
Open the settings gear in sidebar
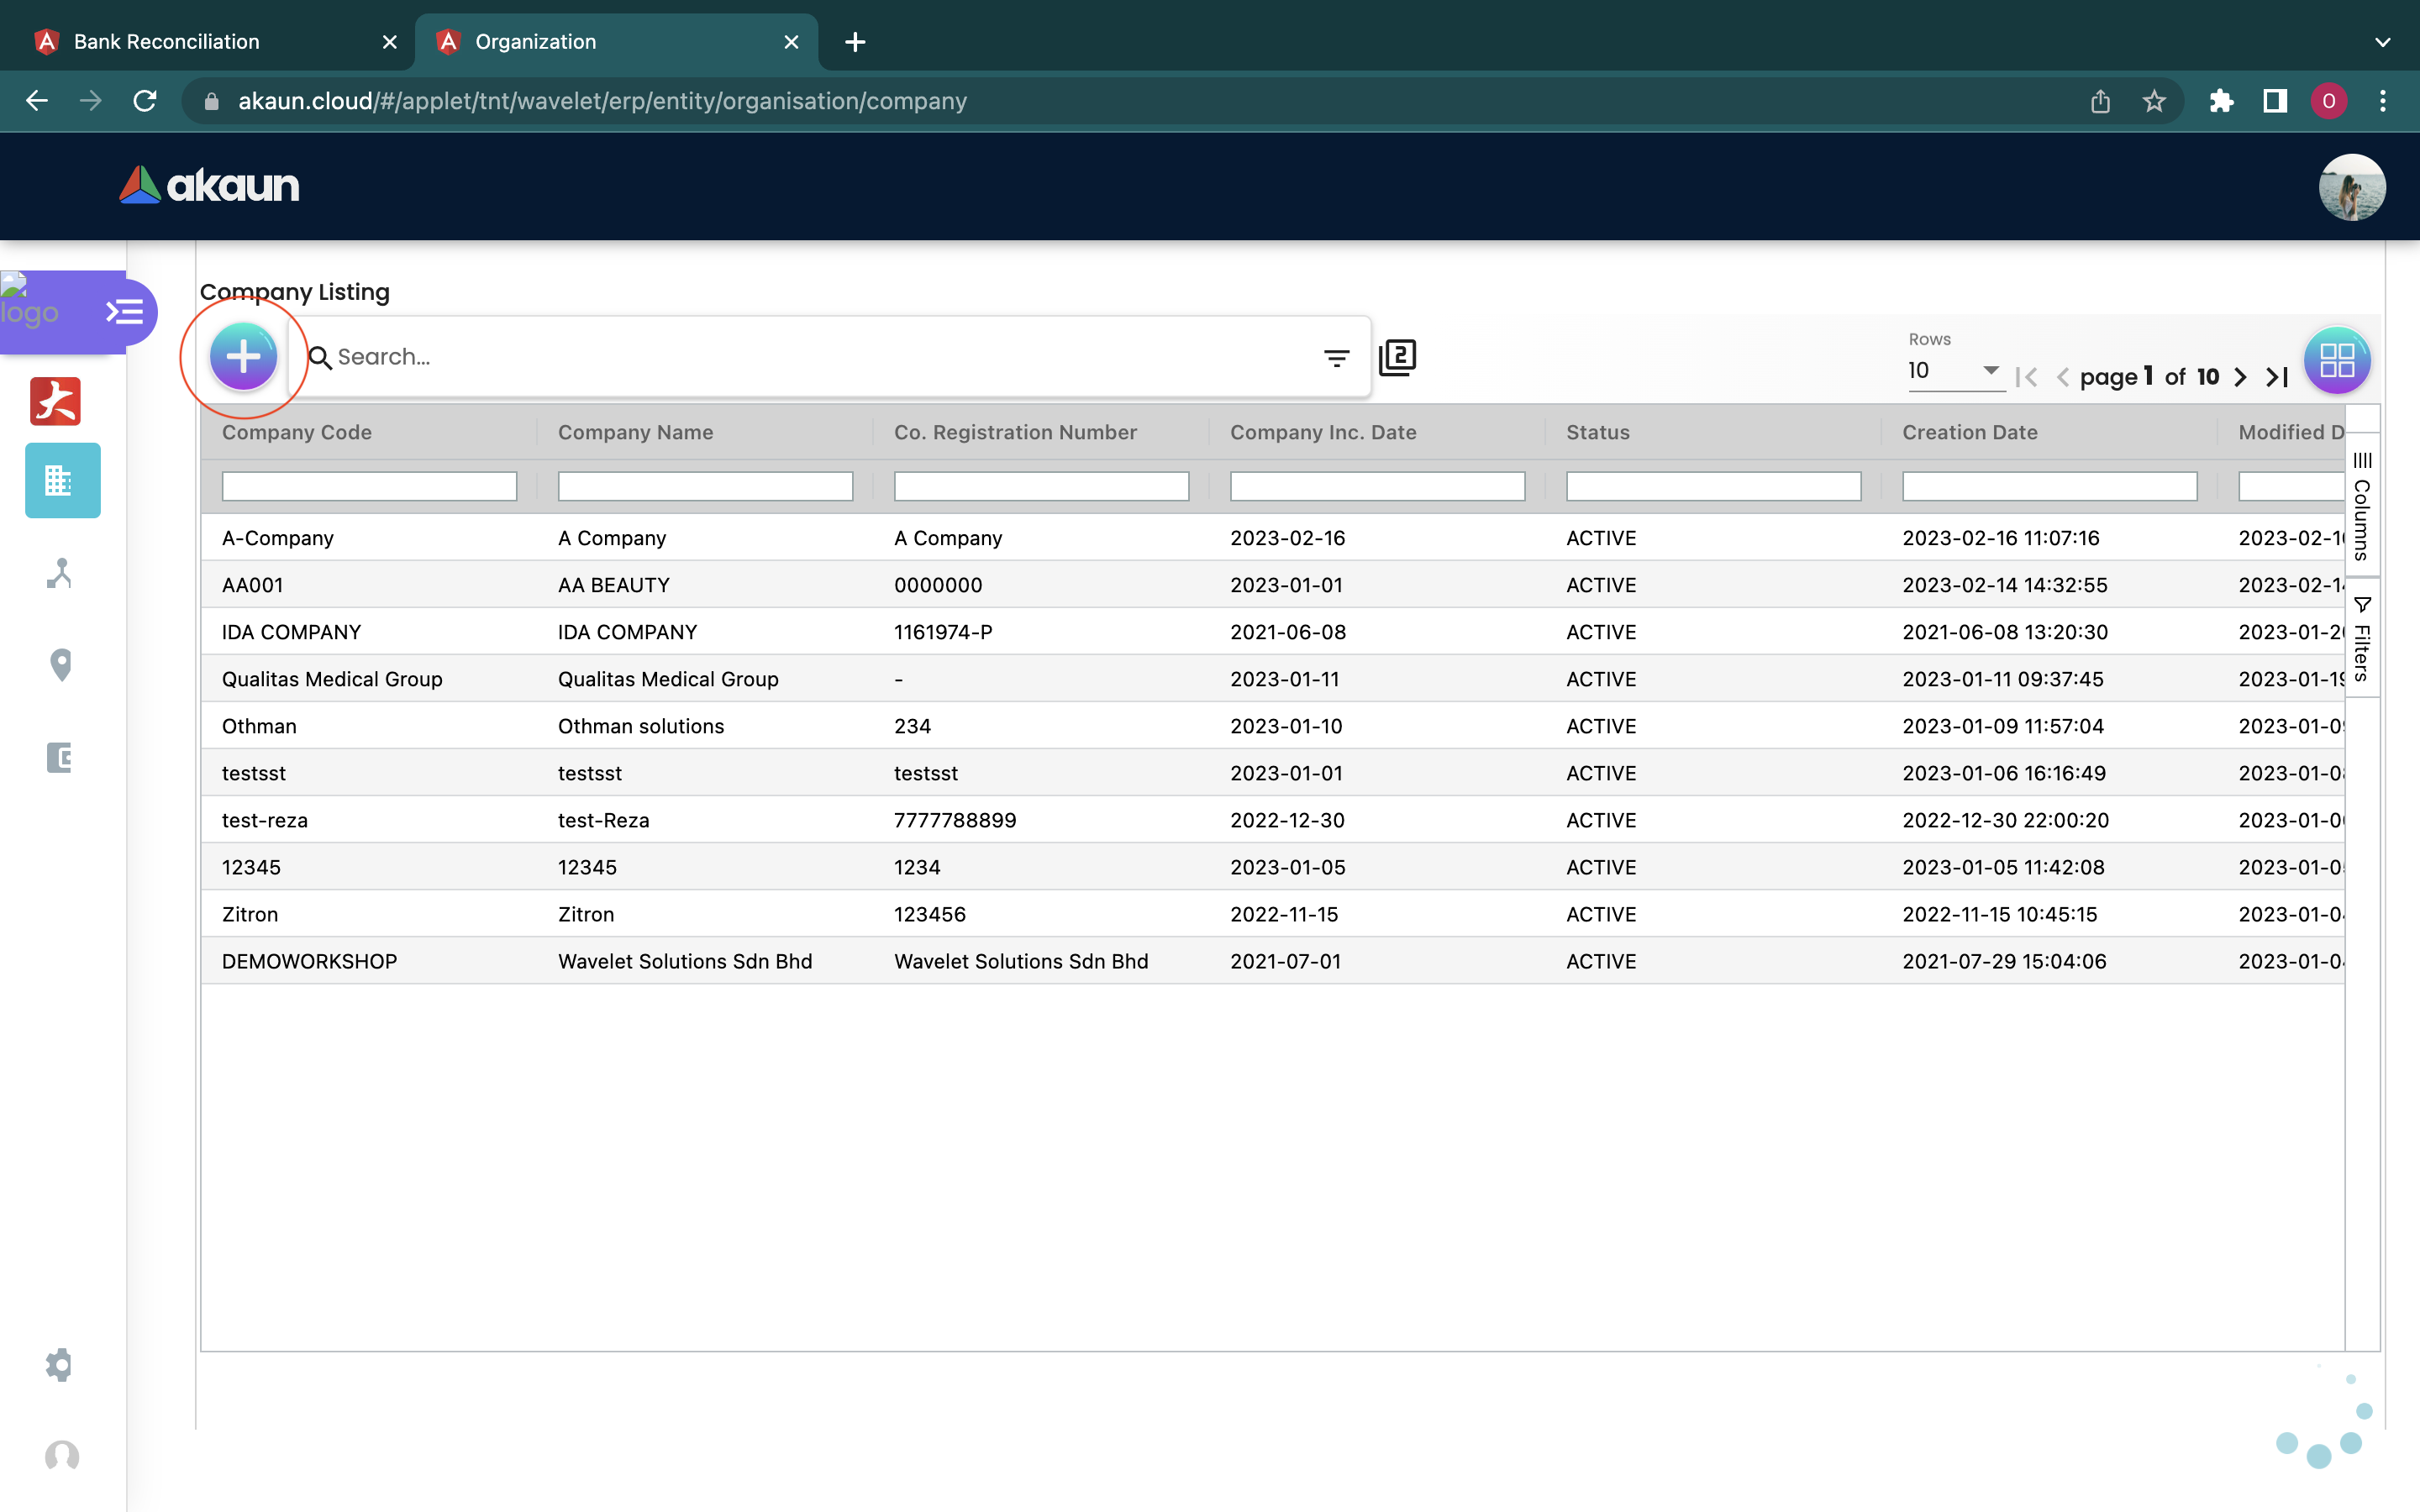coord(60,1365)
